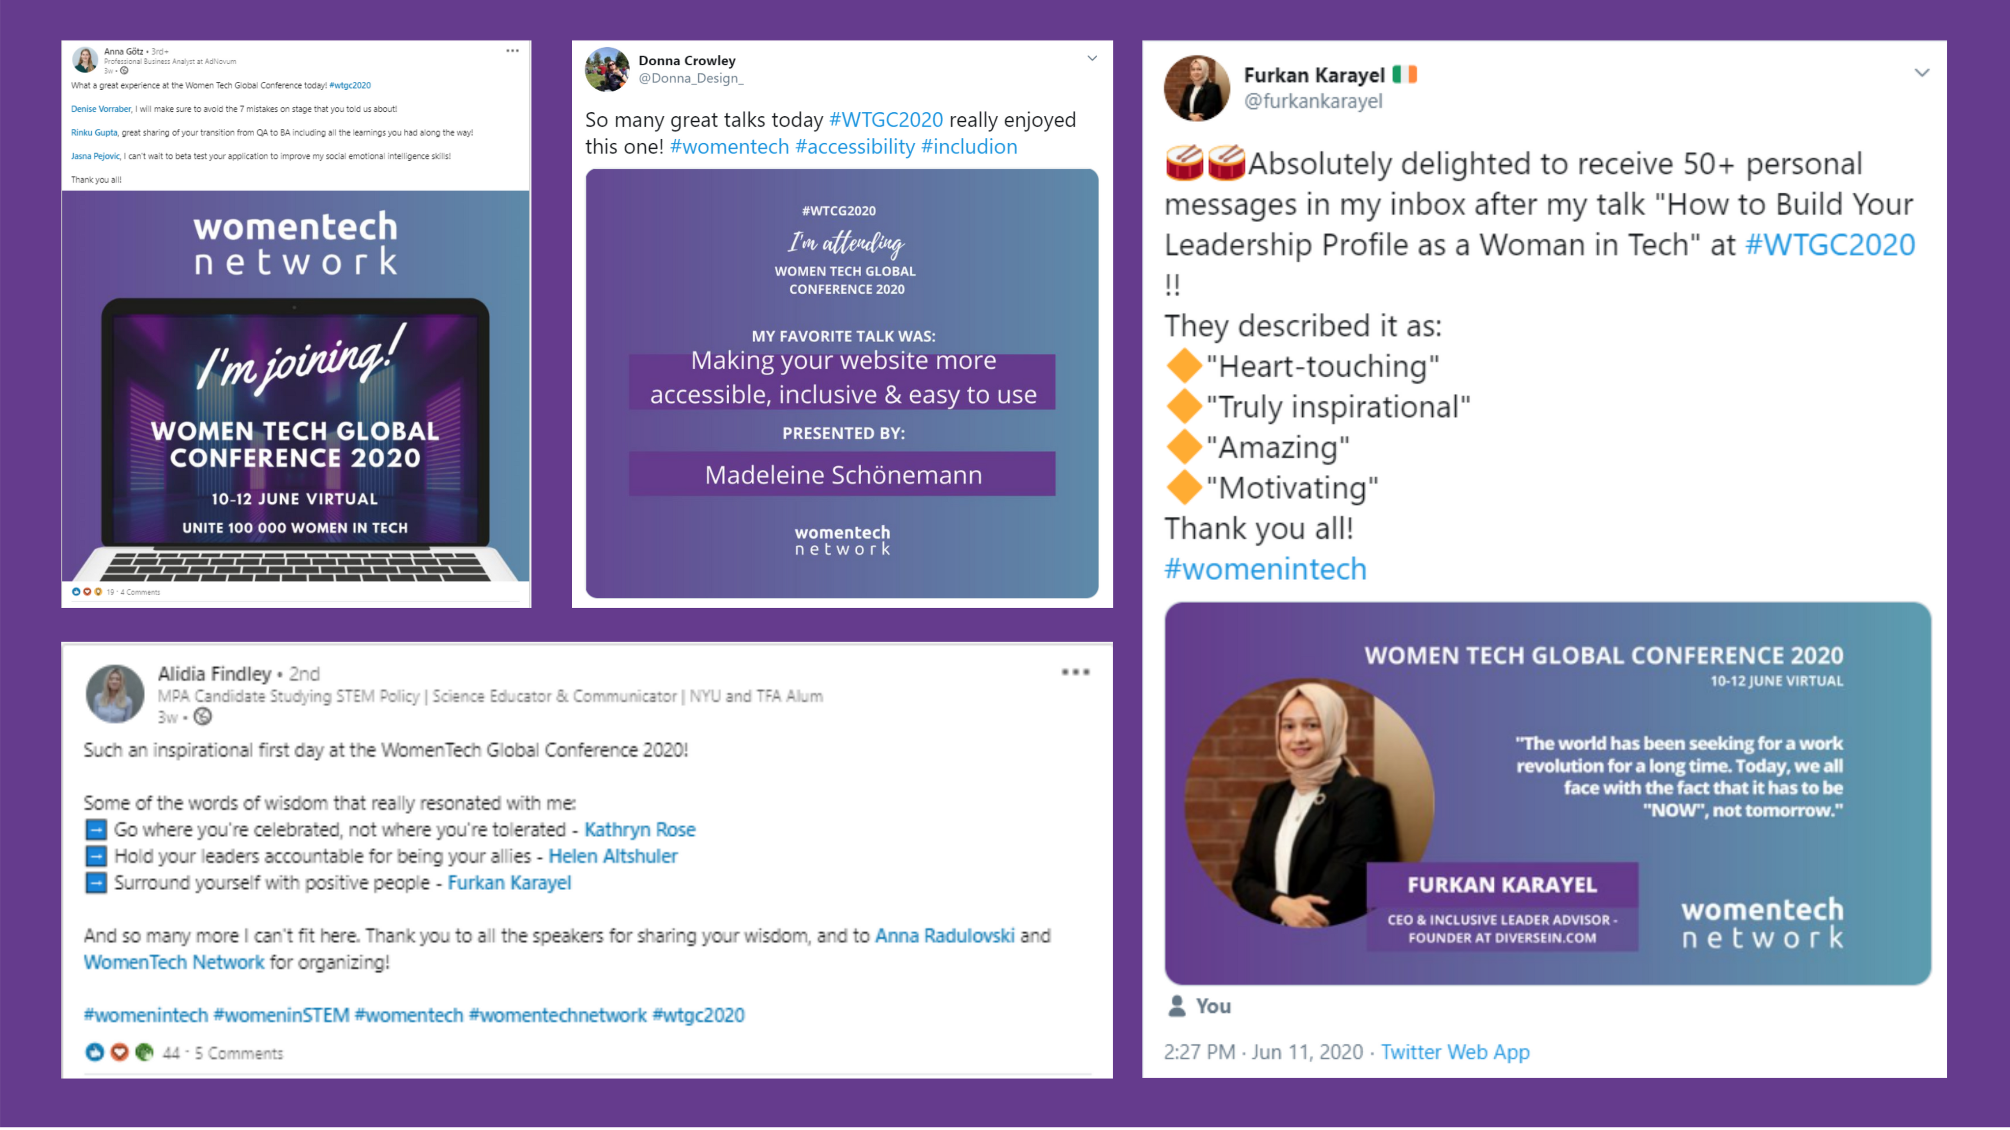Open Anna Götz post three-dot menu

point(512,51)
